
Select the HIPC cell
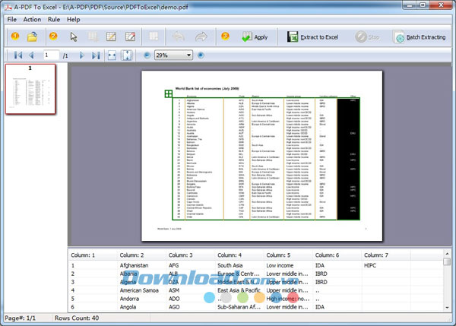click(370, 265)
